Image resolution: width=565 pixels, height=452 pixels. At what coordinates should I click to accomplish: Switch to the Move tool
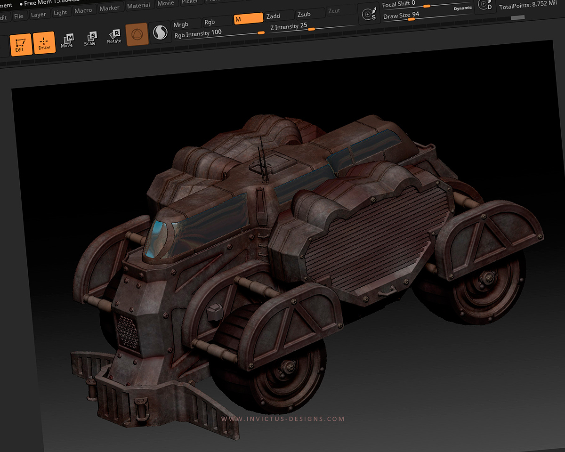click(67, 40)
